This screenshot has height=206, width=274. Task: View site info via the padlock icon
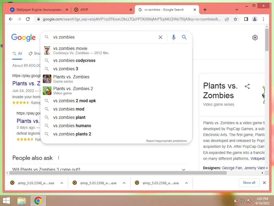(39, 19)
